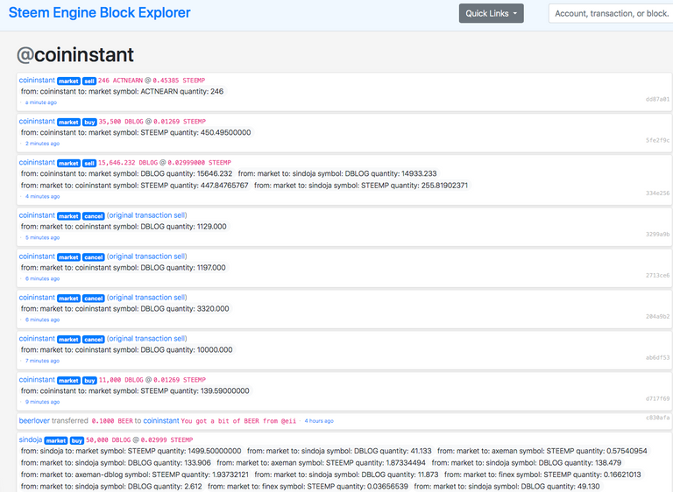Select memo 'You got a bit of BEER from @eii'

coord(238,421)
